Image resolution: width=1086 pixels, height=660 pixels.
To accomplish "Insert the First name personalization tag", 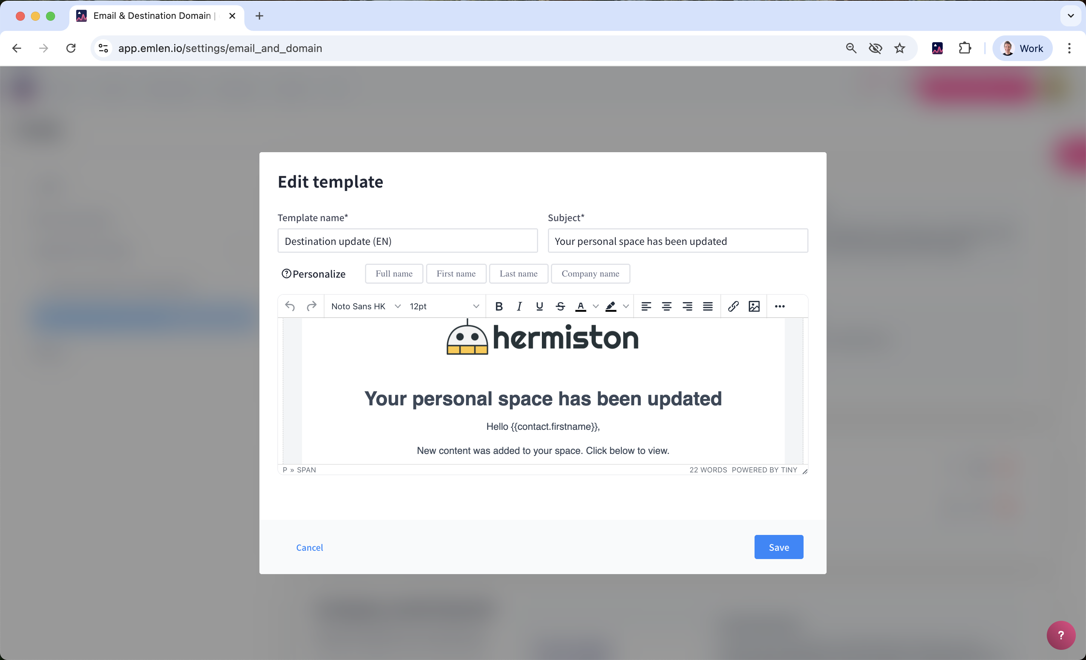I will (x=456, y=273).
